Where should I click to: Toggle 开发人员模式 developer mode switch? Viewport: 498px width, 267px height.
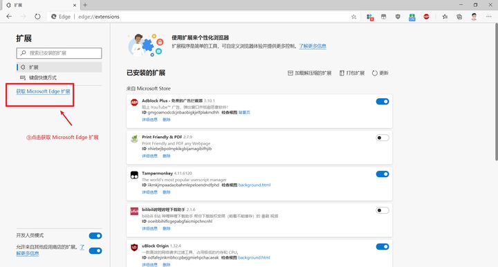(95, 236)
